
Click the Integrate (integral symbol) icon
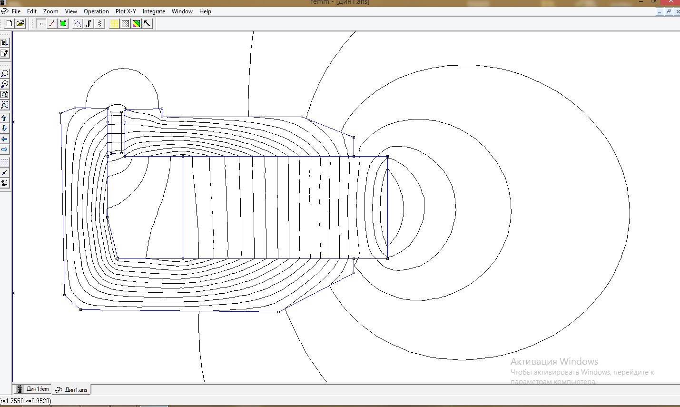coord(89,23)
